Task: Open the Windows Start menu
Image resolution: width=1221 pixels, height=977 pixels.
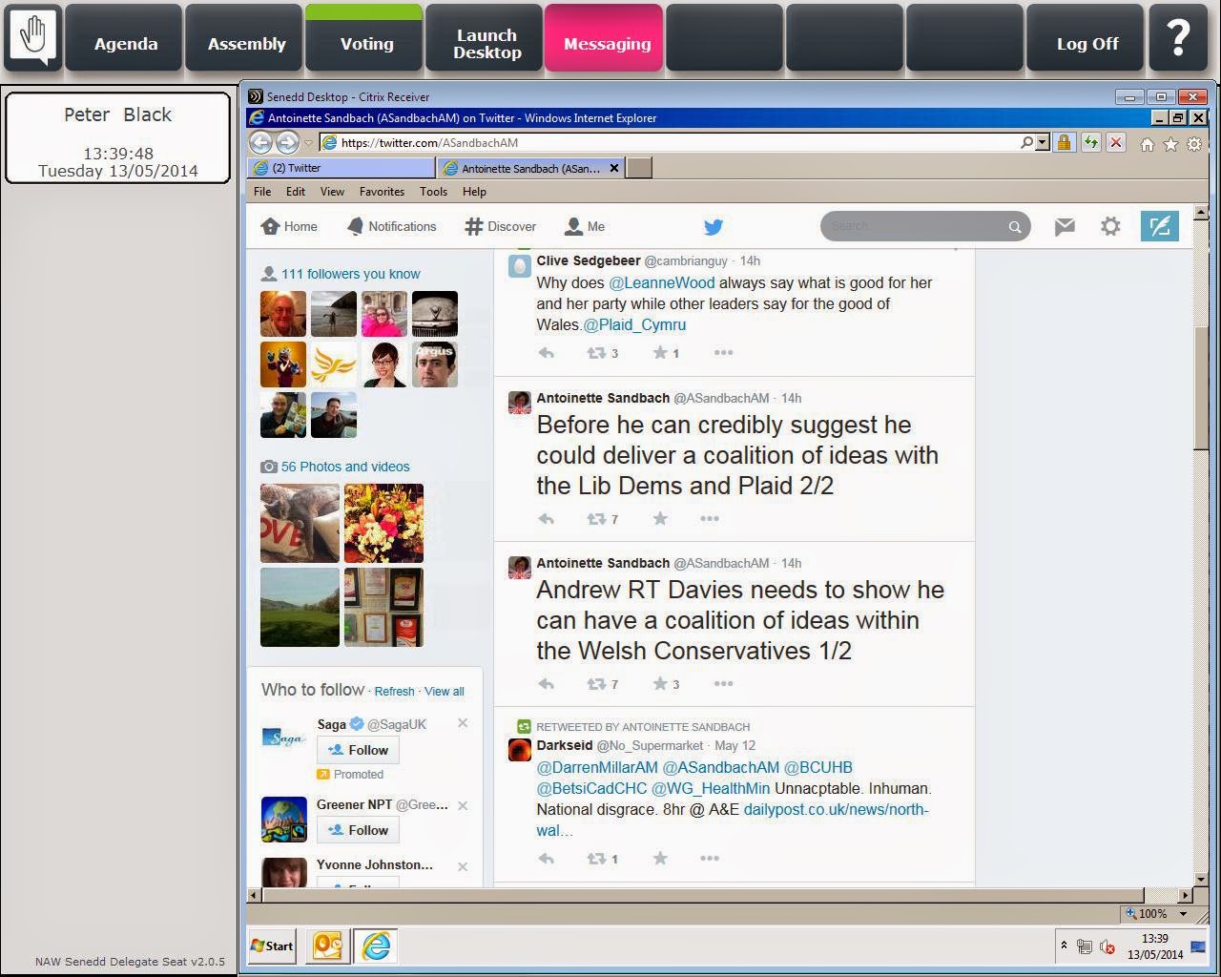Action: click(x=272, y=946)
